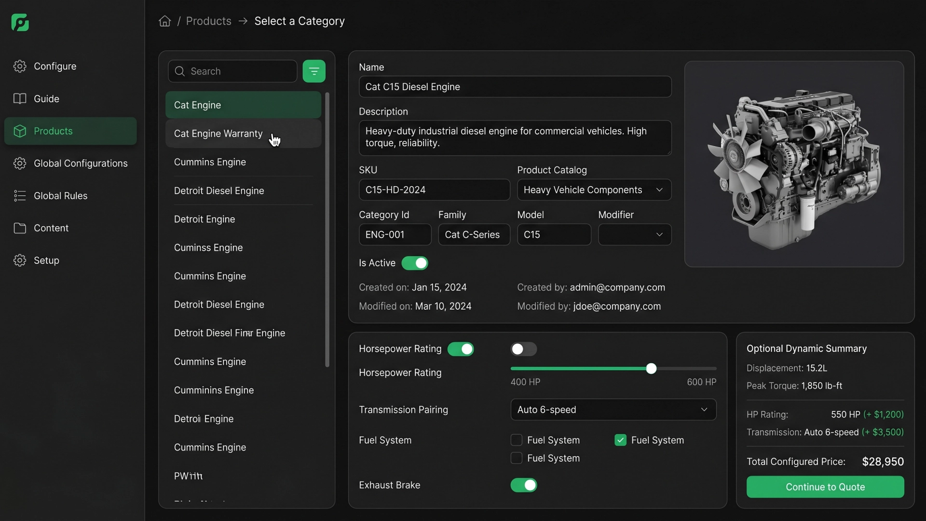Open the Transmission Pairing dropdown

point(613,410)
